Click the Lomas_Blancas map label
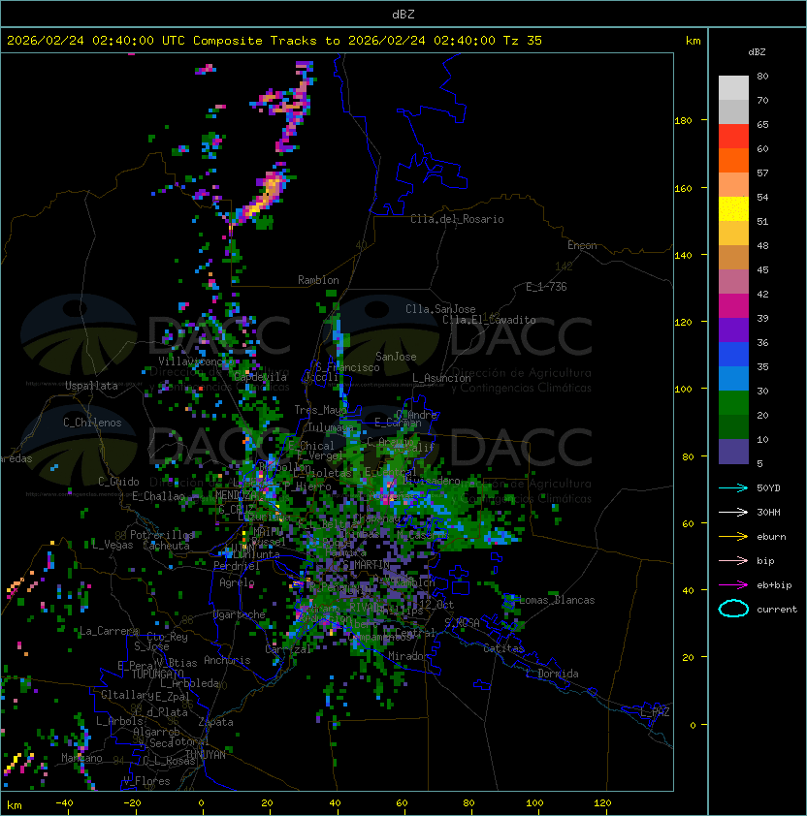 [x=557, y=600]
